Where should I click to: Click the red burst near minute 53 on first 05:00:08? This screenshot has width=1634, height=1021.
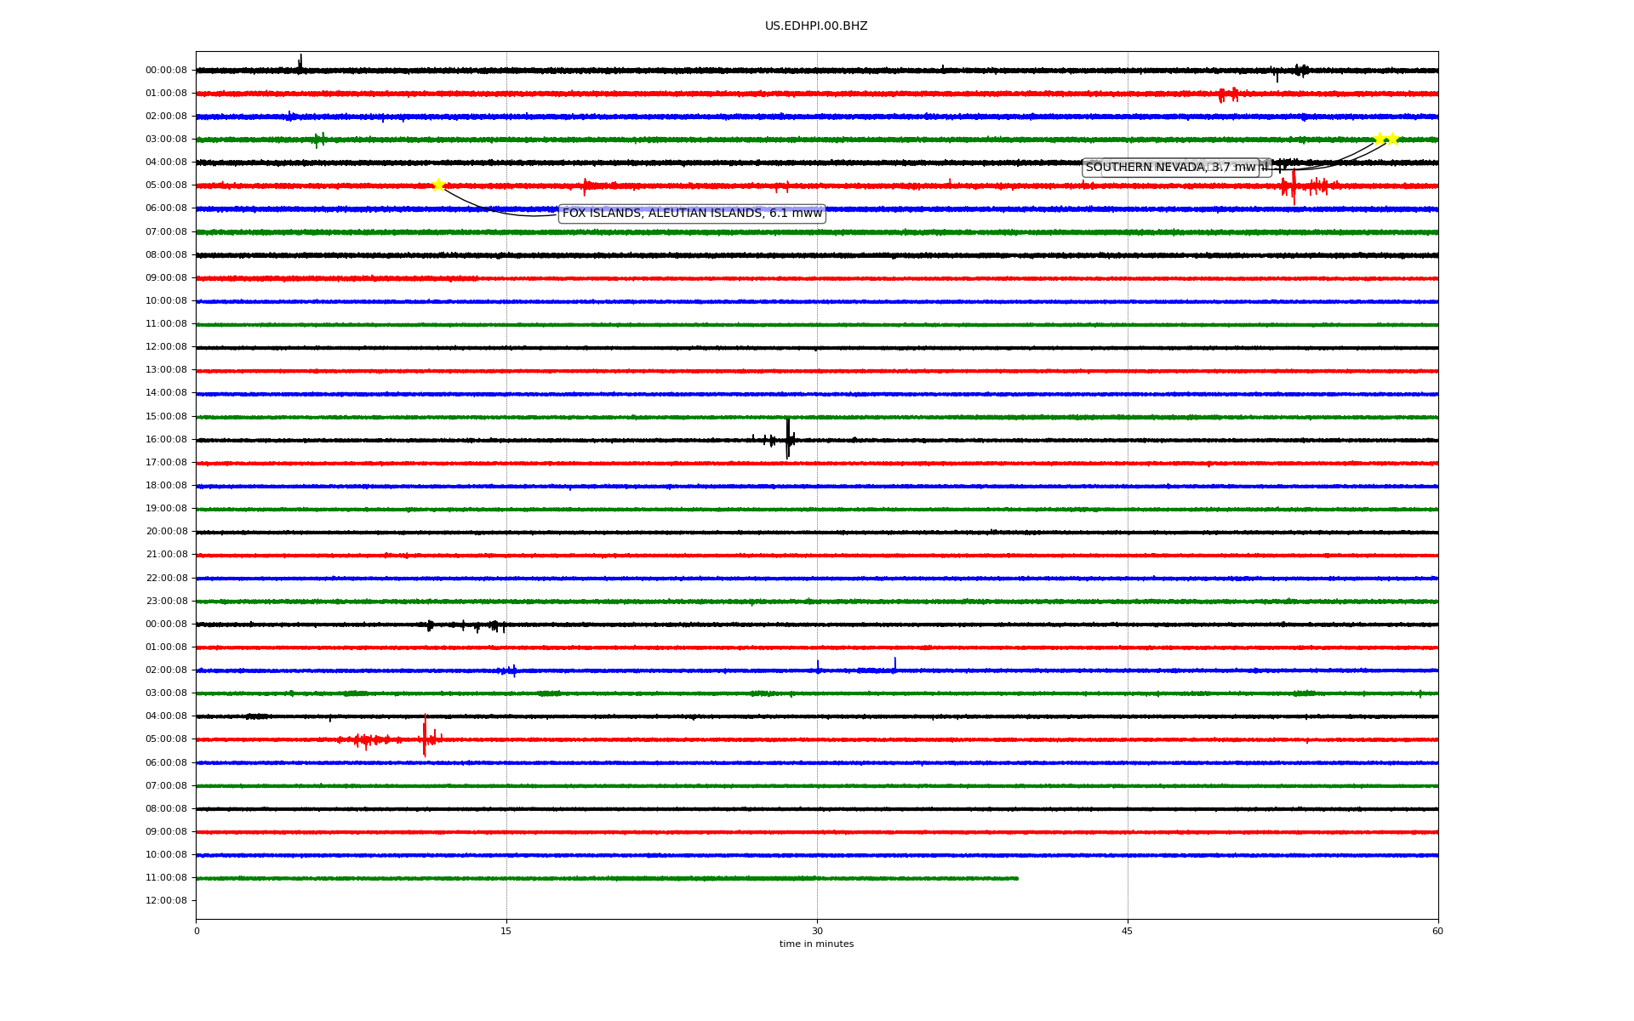(x=1294, y=186)
